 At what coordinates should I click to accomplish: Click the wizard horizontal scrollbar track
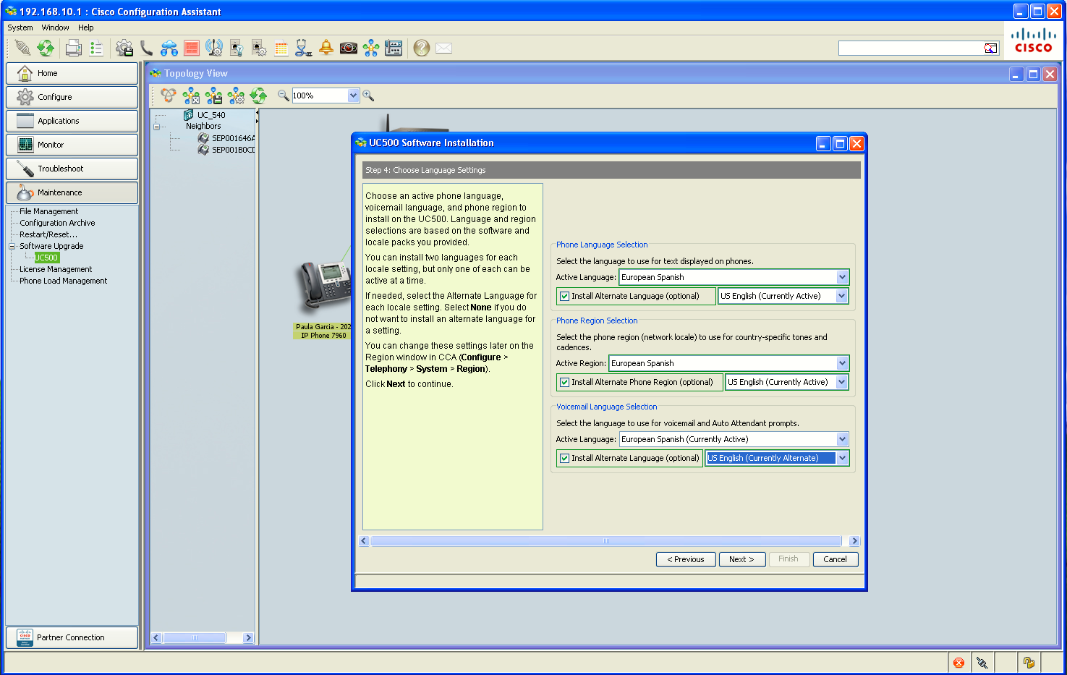[606, 541]
